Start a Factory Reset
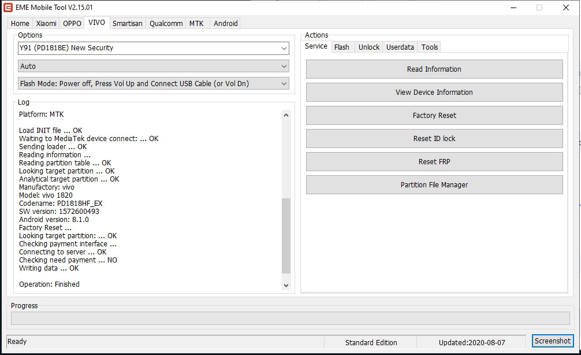The height and width of the screenshot is (355, 581). 434,116
